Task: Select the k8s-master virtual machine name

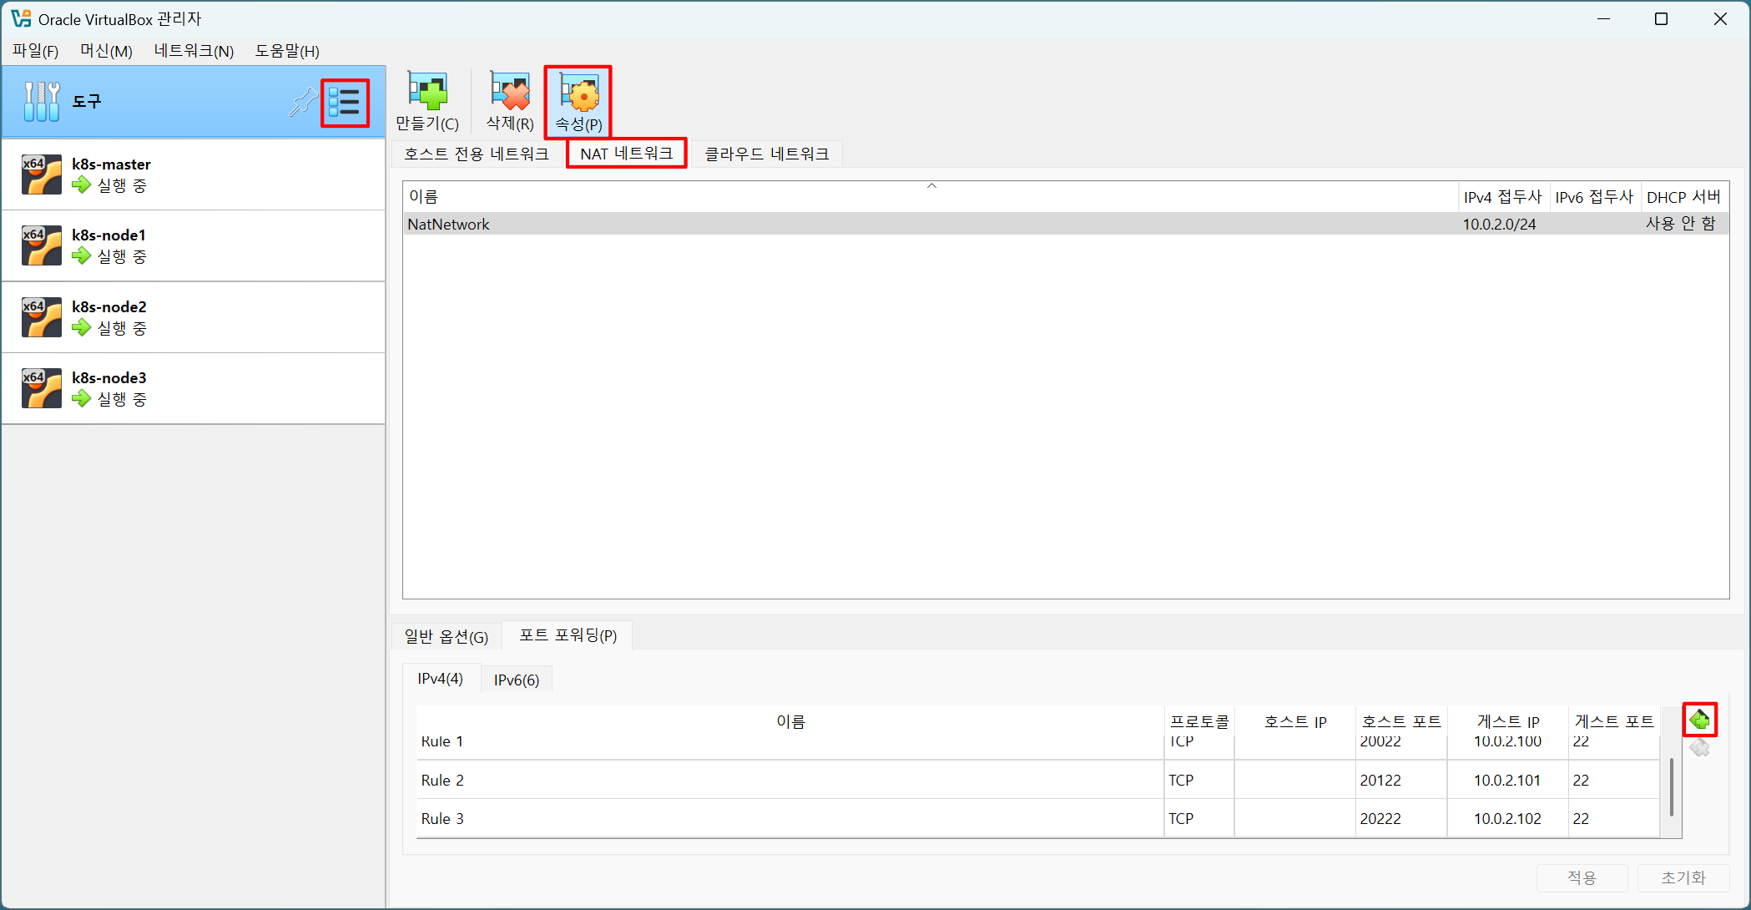Action: click(111, 164)
